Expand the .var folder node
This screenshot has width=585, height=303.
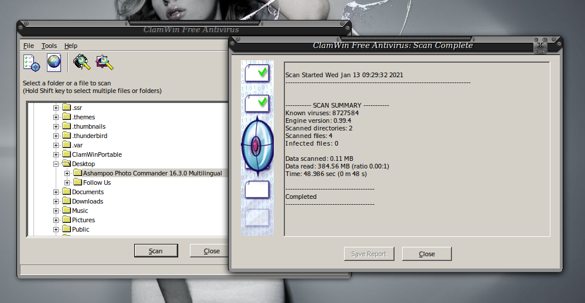pos(56,145)
